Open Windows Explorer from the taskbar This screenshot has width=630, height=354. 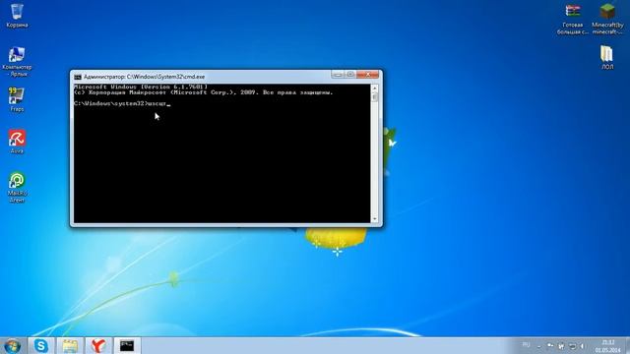point(70,345)
